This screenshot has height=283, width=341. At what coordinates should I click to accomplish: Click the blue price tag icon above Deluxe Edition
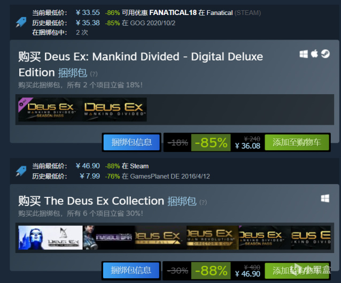(21, 22)
